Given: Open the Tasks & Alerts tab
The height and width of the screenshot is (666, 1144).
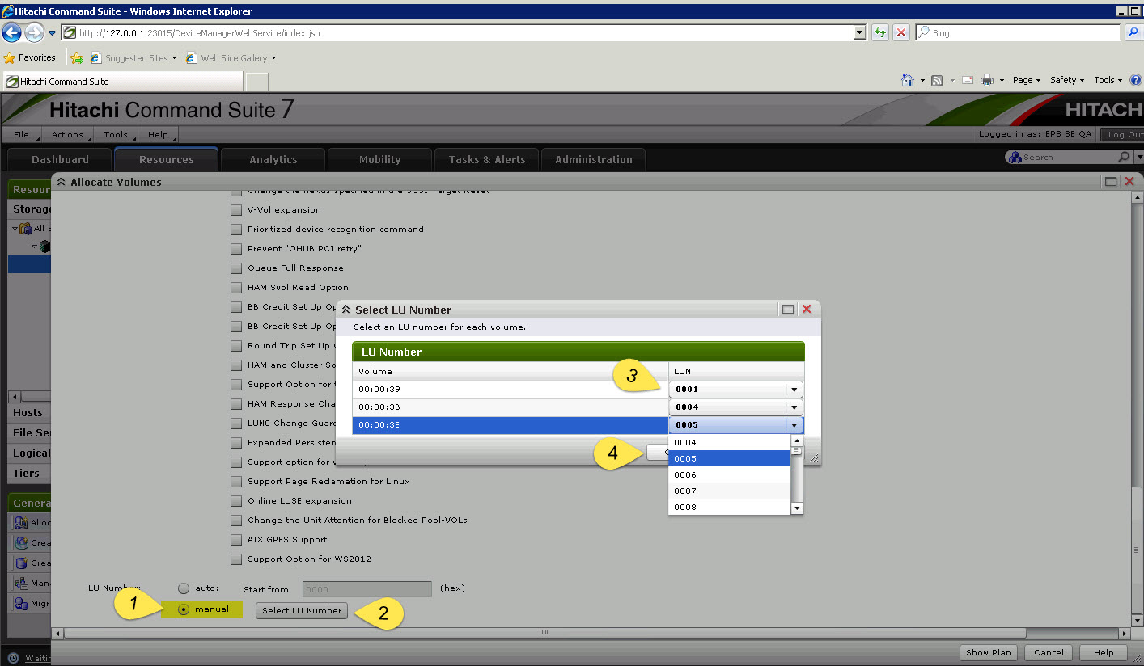Looking at the screenshot, I should coord(486,159).
